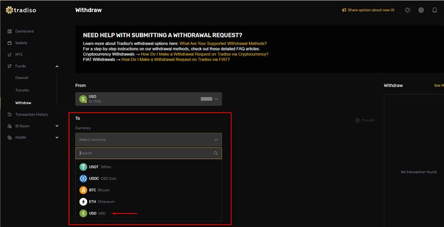Click the search magnifier icon

click(x=216, y=153)
